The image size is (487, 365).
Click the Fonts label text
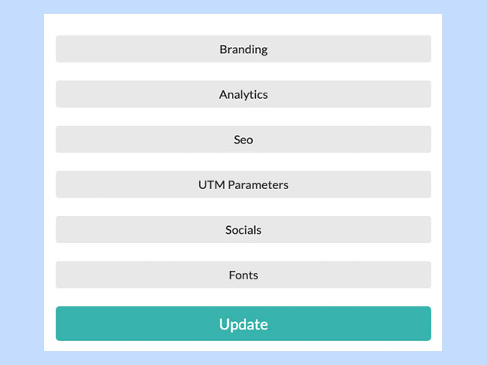[x=243, y=275]
